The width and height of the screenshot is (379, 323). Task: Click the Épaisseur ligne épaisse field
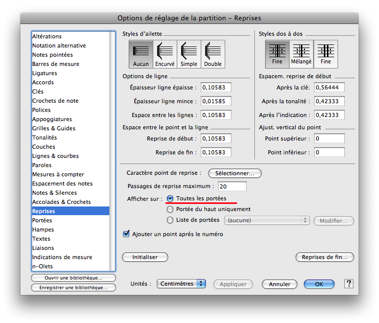point(216,87)
